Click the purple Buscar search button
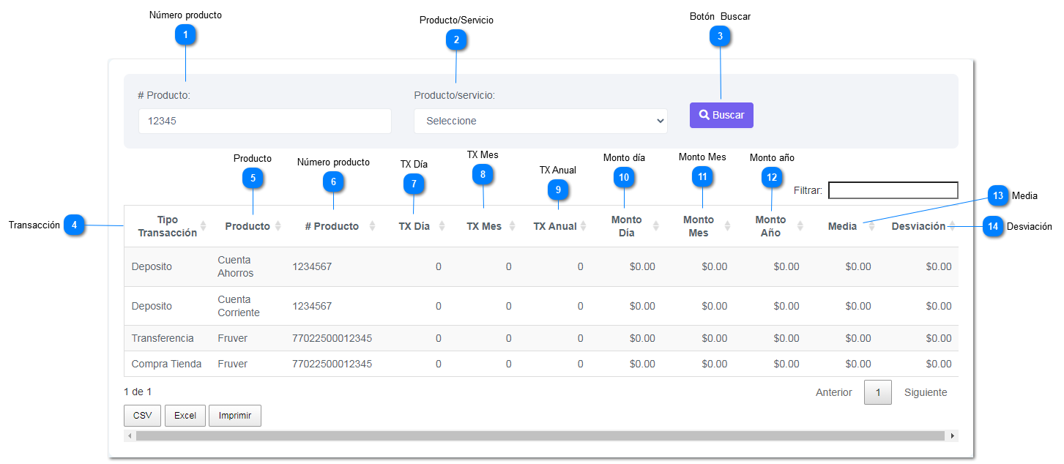 (x=721, y=115)
